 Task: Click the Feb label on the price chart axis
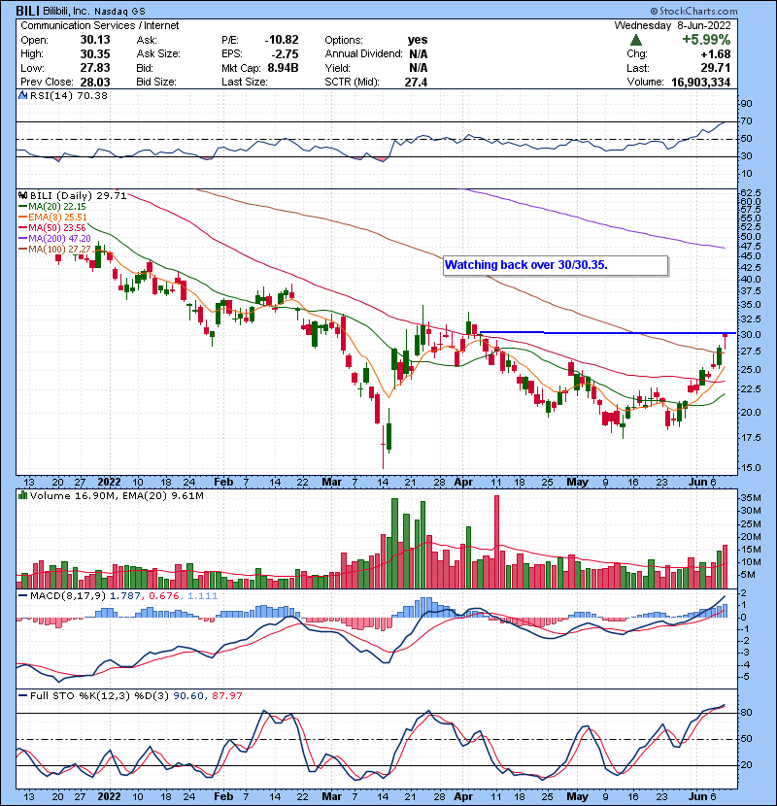coord(223,482)
